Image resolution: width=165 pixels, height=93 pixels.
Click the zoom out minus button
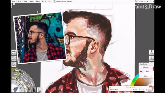coord(139,1)
